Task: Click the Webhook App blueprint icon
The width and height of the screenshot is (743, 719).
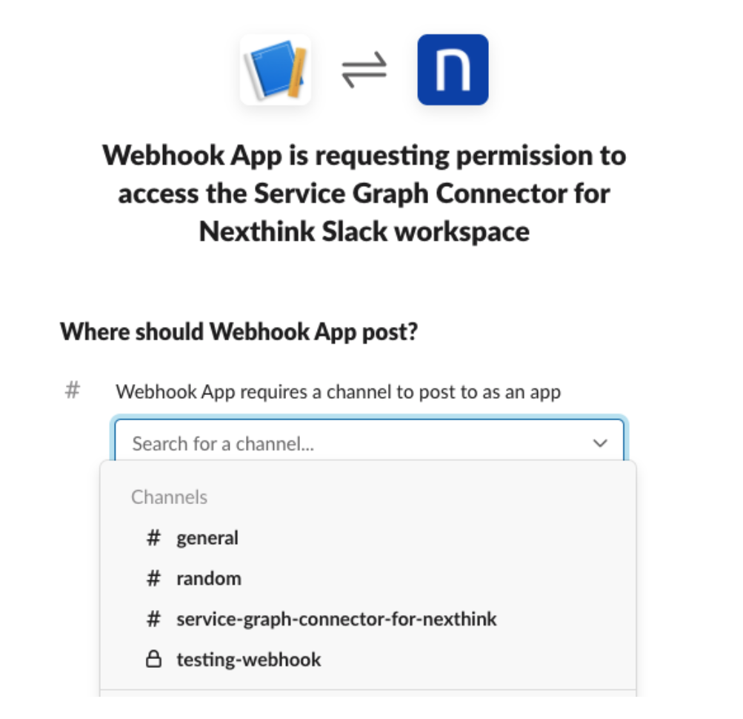Action: 276,70
